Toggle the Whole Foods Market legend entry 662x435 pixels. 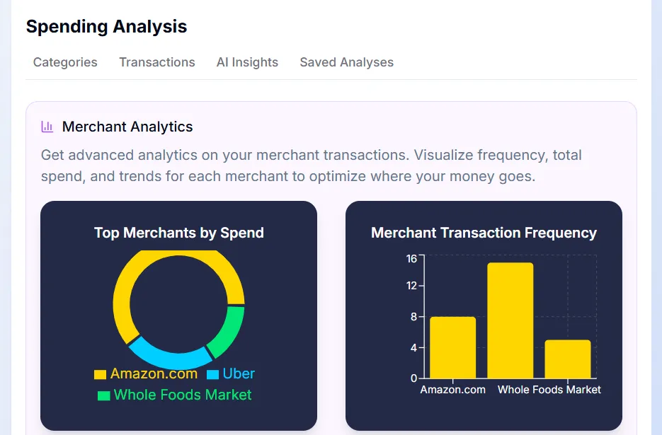182,395
